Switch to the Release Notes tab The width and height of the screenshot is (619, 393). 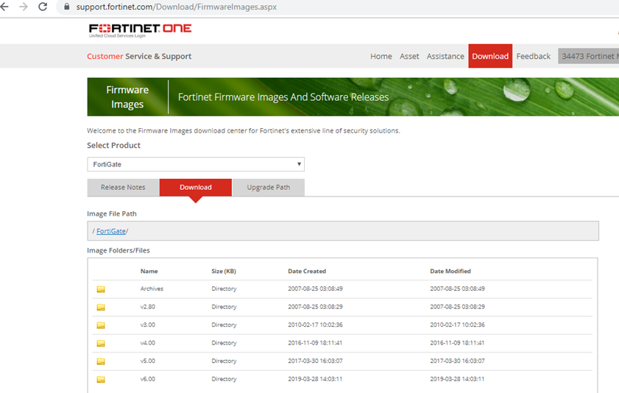click(123, 188)
